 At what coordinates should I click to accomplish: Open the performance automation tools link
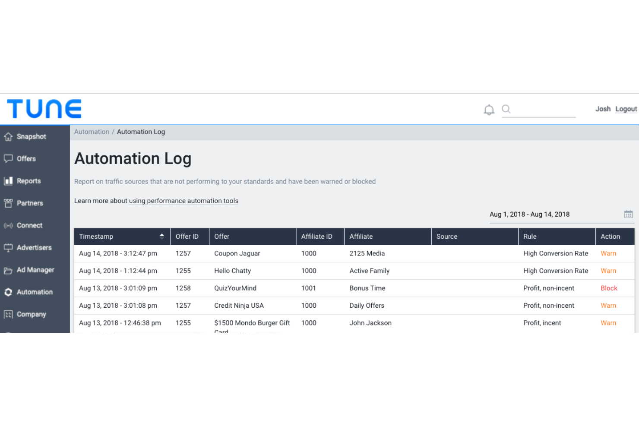(x=183, y=201)
